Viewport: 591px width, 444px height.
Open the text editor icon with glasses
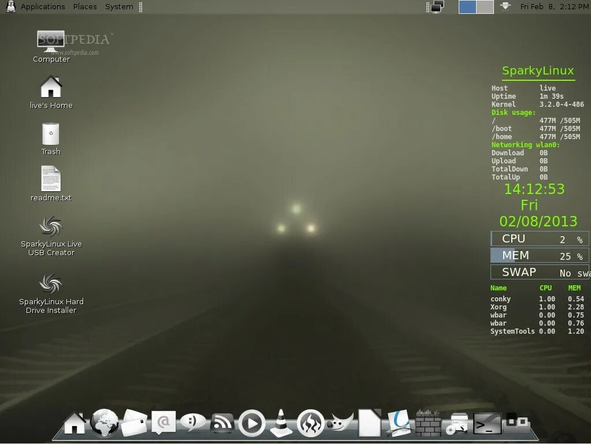pos(399,423)
